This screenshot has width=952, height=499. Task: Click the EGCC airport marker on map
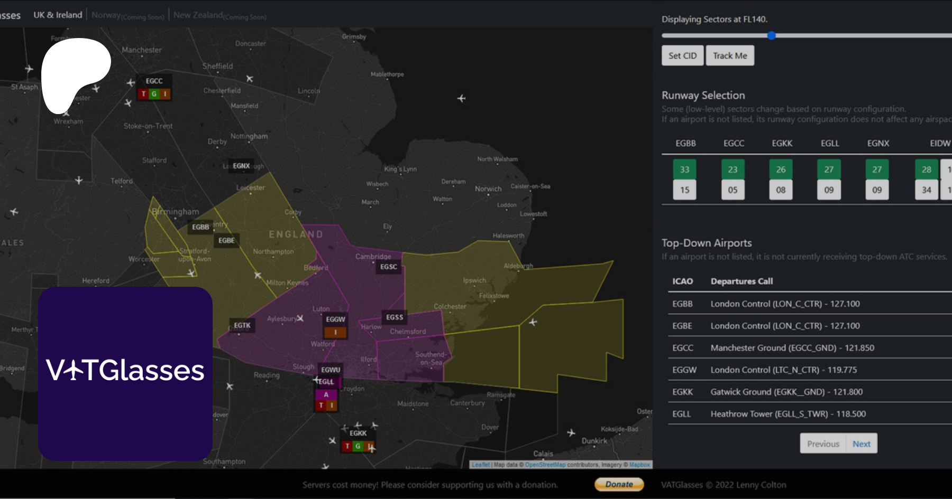[154, 81]
